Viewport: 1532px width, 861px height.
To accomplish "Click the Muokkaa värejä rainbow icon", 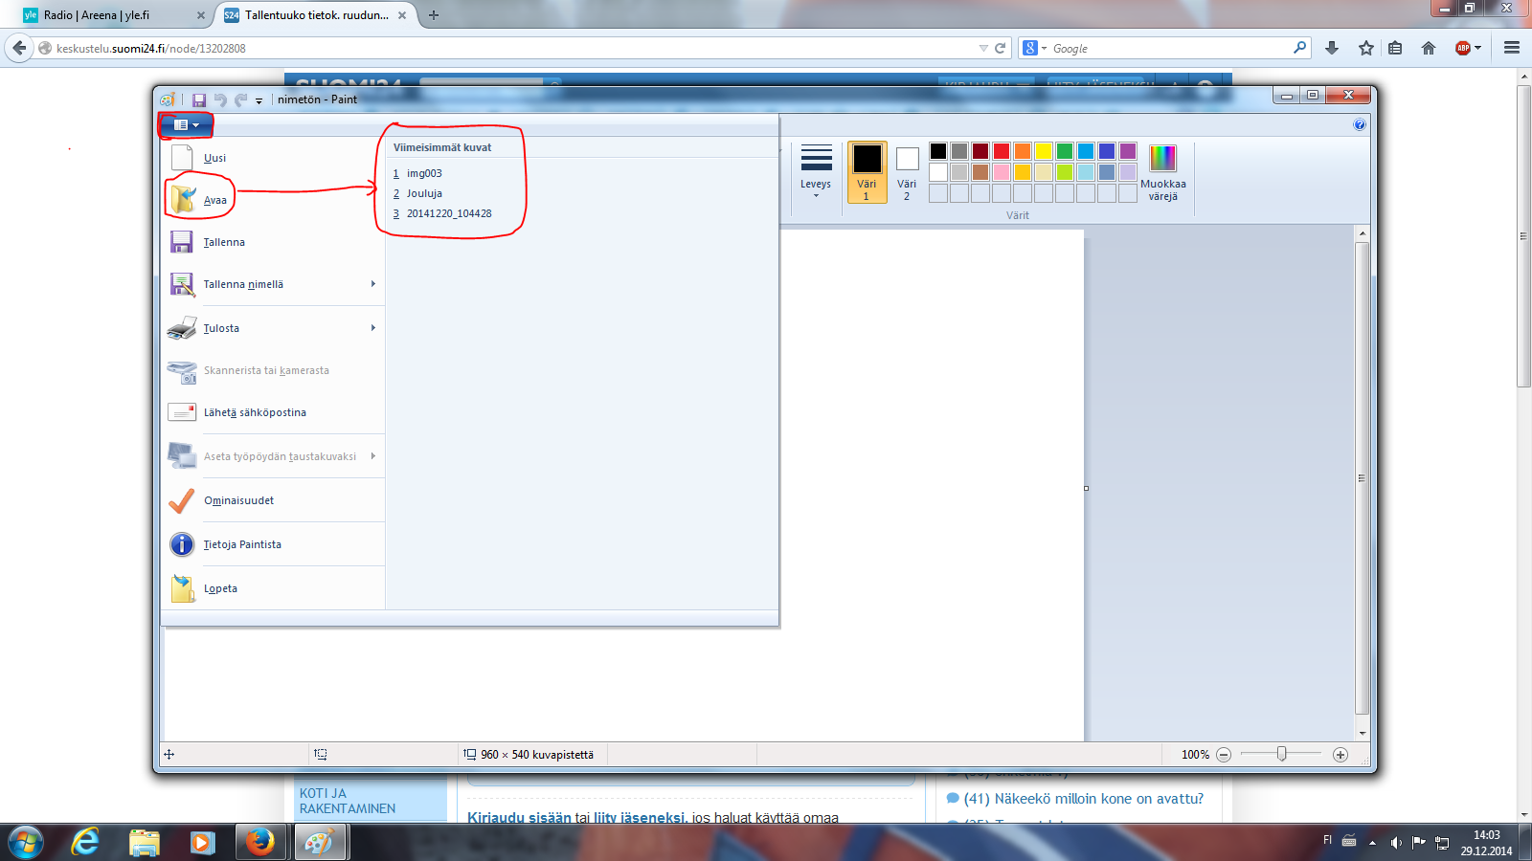I will tap(1162, 158).
